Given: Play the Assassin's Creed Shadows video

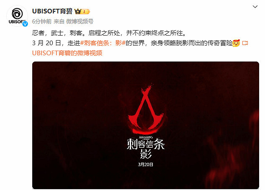Looking at the screenshot, I should [x=146, y=125].
